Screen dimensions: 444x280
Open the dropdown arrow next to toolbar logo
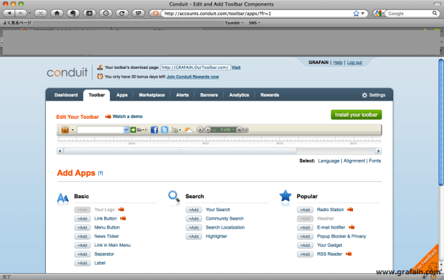72,130
